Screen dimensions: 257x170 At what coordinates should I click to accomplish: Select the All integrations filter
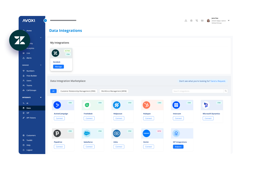53,91
